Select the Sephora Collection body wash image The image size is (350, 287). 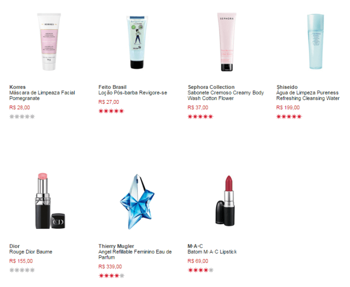[x=227, y=42]
